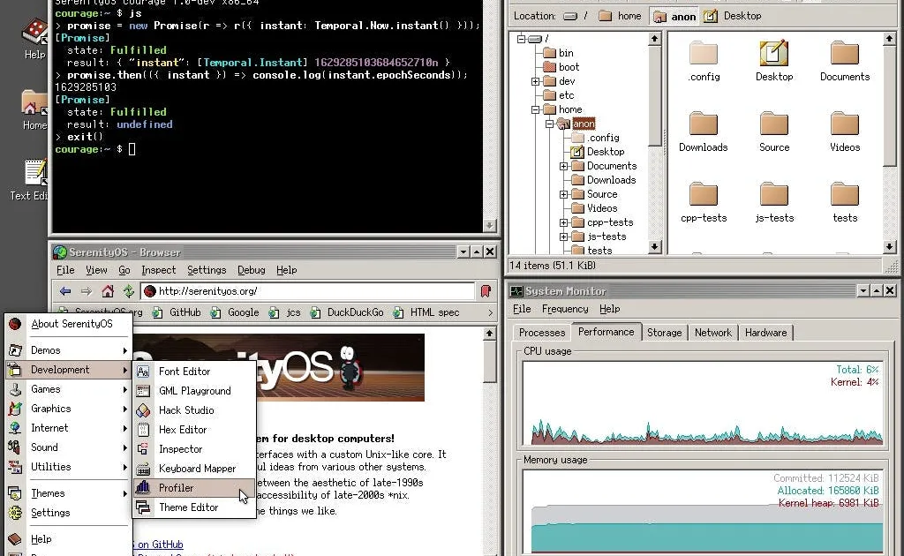Click the scroll-up arrow of the Browser page

489,333
